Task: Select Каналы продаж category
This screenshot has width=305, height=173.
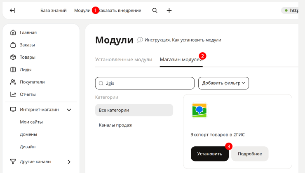Action: 115,125
